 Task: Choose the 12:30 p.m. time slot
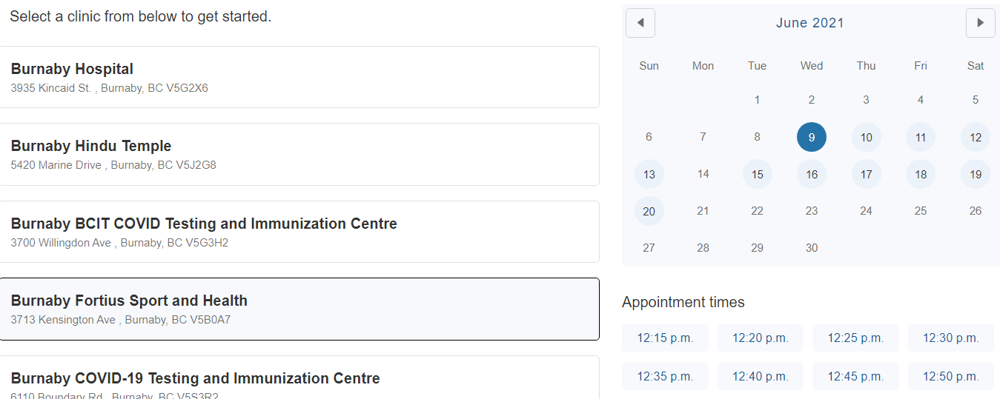click(x=950, y=338)
